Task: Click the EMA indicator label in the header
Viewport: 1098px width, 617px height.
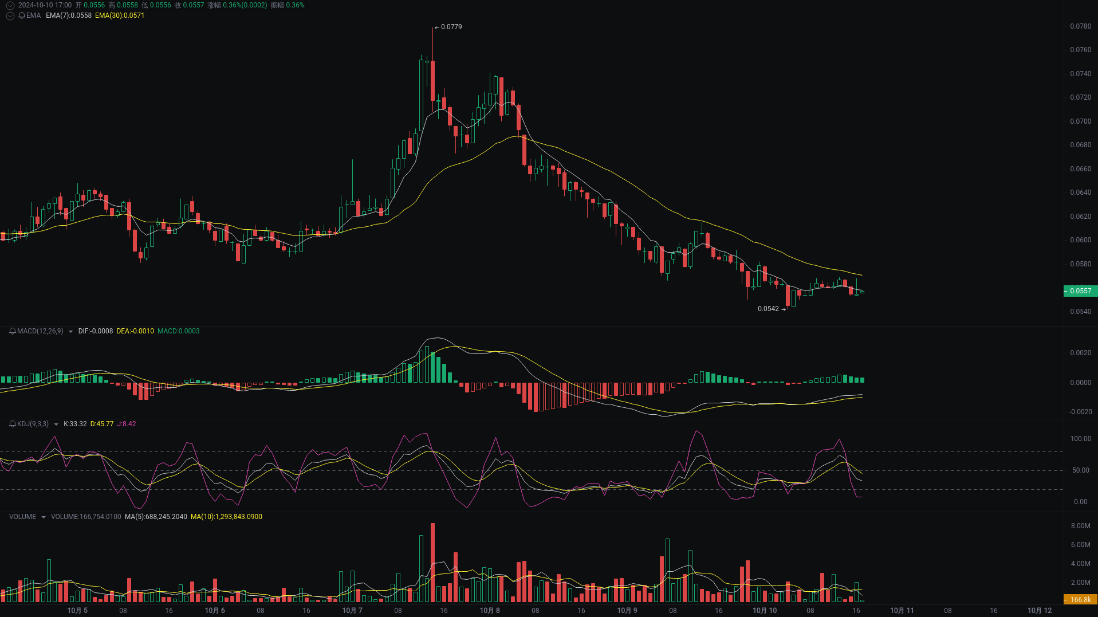Action: (33, 15)
